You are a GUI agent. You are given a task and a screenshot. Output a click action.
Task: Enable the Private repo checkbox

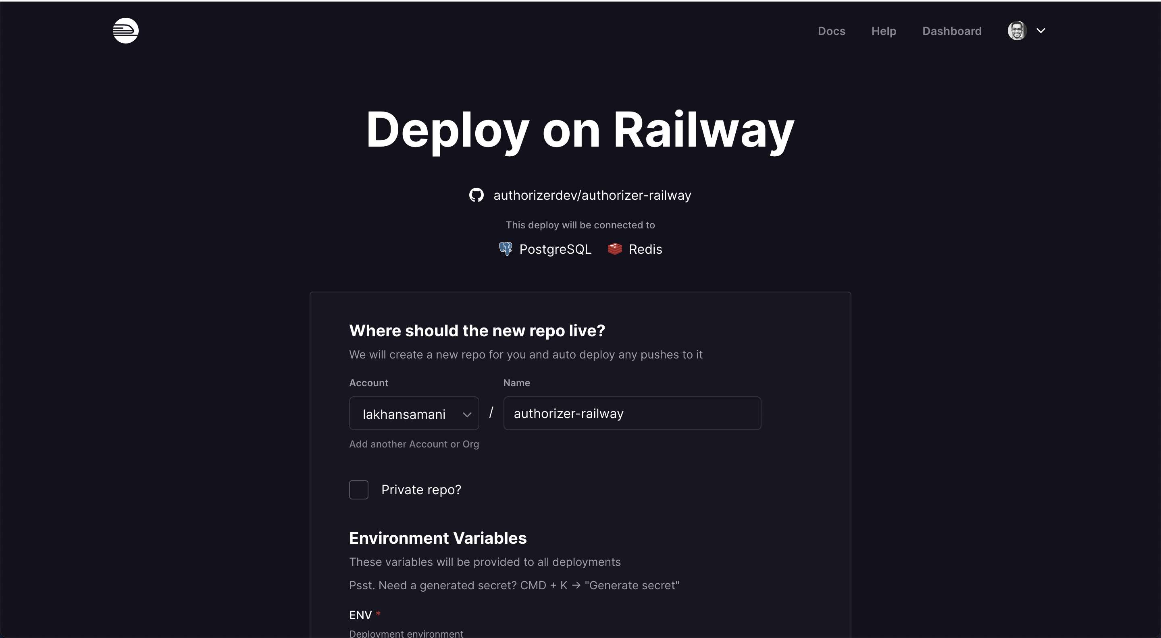pyautogui.click(x=359, y=489)
